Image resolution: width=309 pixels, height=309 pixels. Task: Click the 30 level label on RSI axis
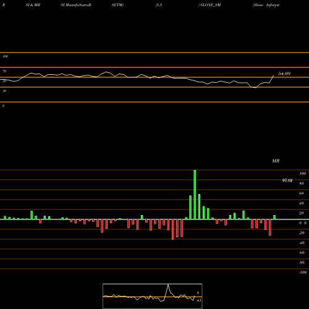tap(4, 91)
